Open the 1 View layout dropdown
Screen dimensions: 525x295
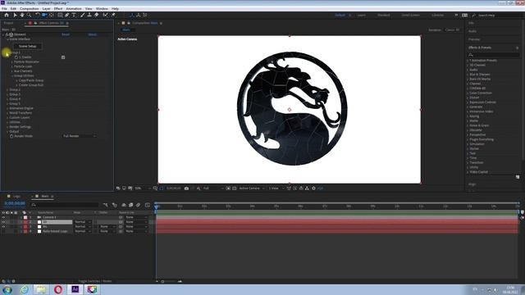coord(276,188)
